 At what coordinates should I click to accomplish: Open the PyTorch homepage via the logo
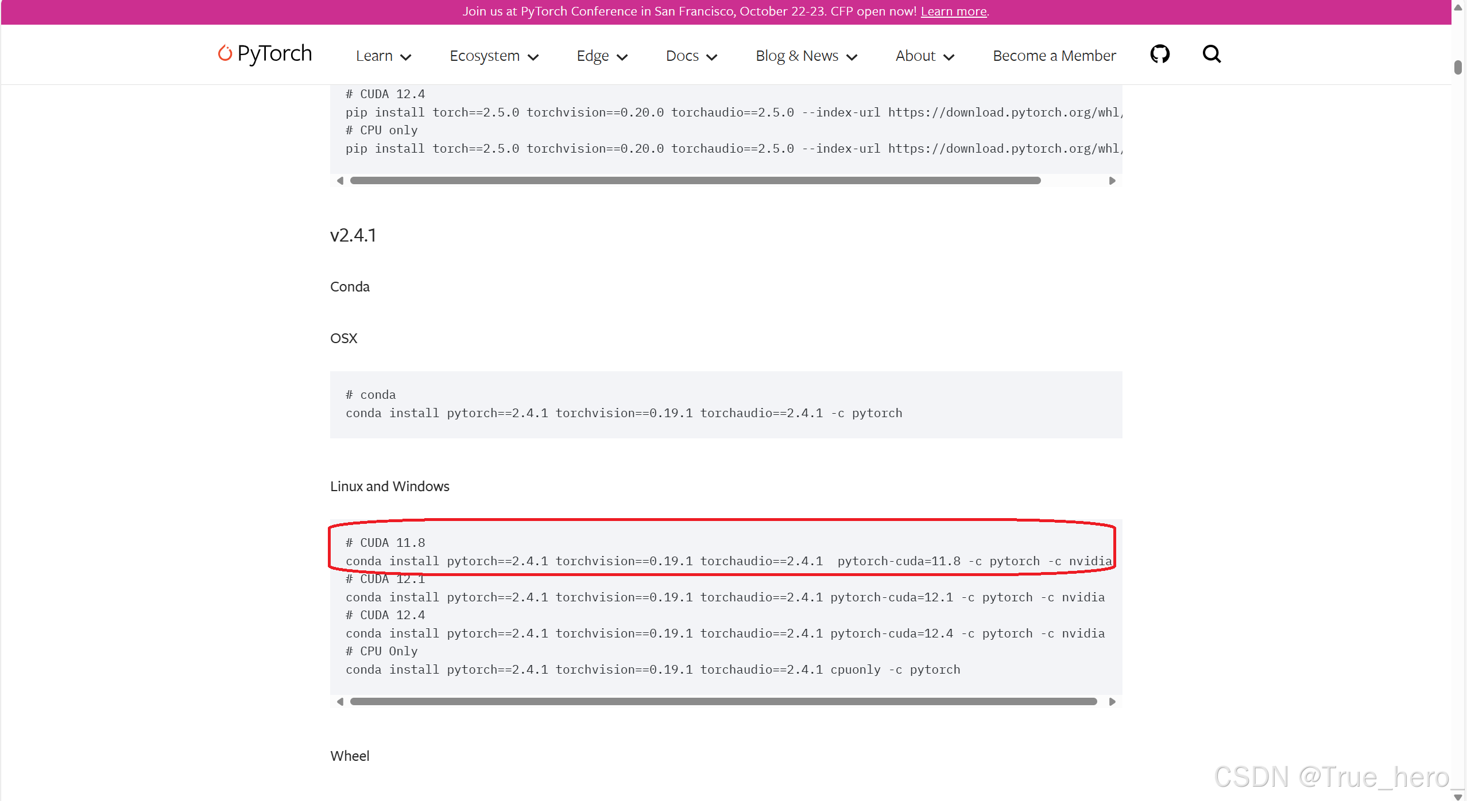point(264,53)
